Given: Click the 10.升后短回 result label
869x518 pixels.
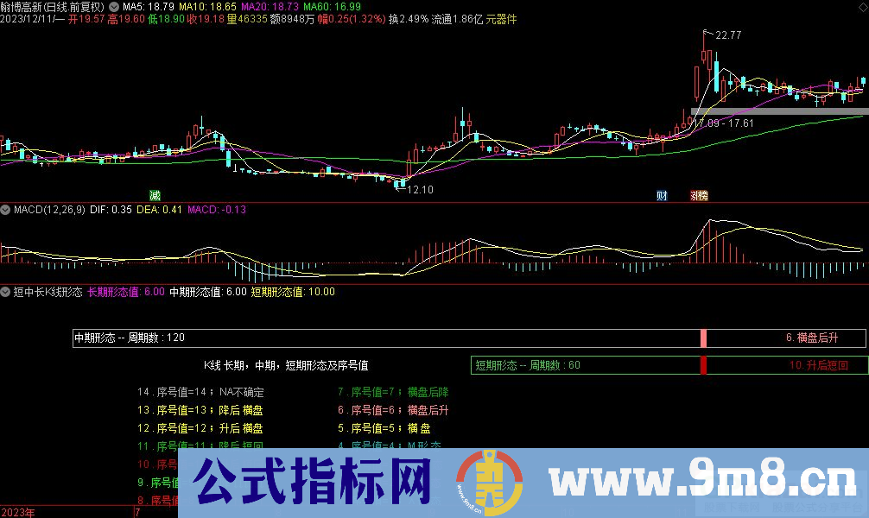Looking at the screenshot, I should pyautogui.click(x=819, y=365).
